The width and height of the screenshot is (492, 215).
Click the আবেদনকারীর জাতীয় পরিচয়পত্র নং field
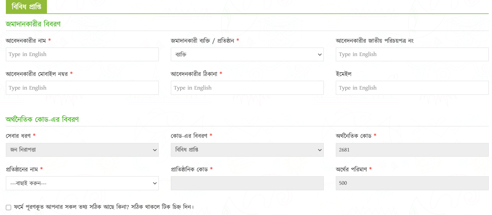412,54
